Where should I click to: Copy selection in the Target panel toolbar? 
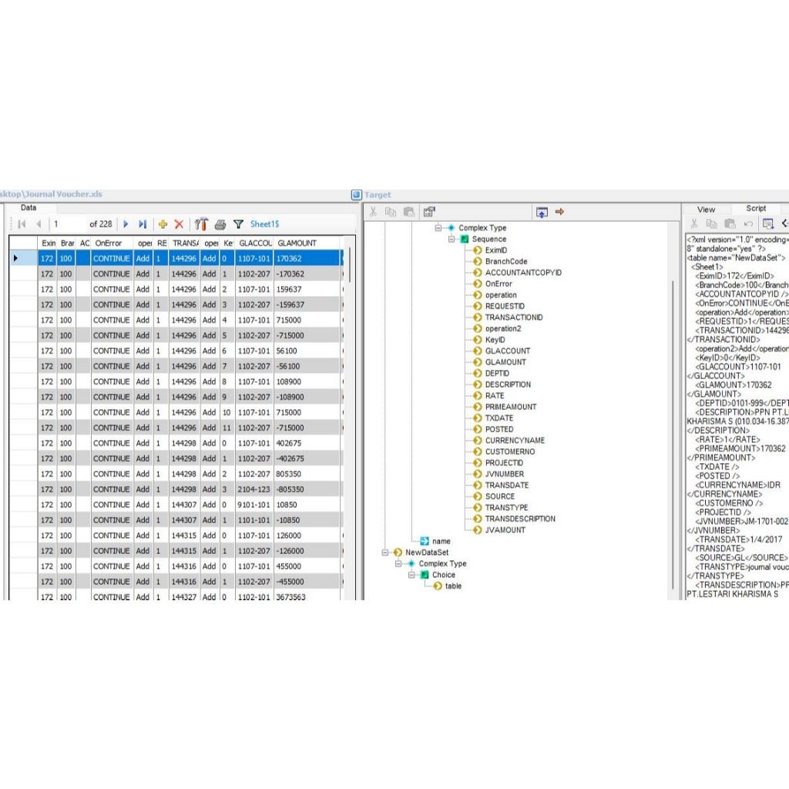coord(390,212)
